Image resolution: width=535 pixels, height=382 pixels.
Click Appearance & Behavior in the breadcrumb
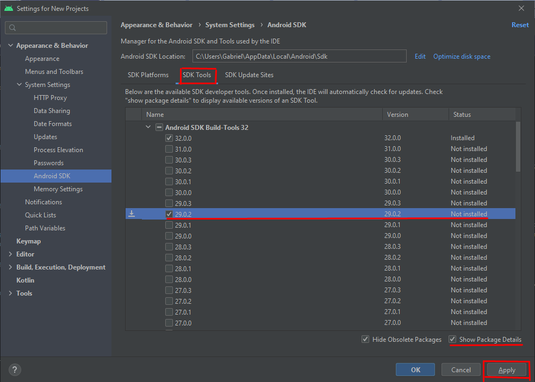coord(157,24)
